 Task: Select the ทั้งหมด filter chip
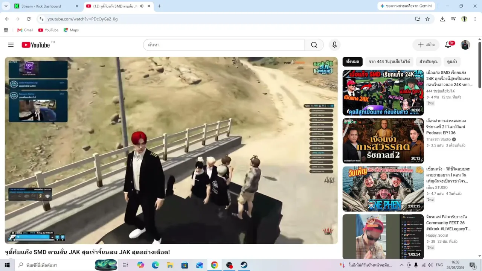352,61
